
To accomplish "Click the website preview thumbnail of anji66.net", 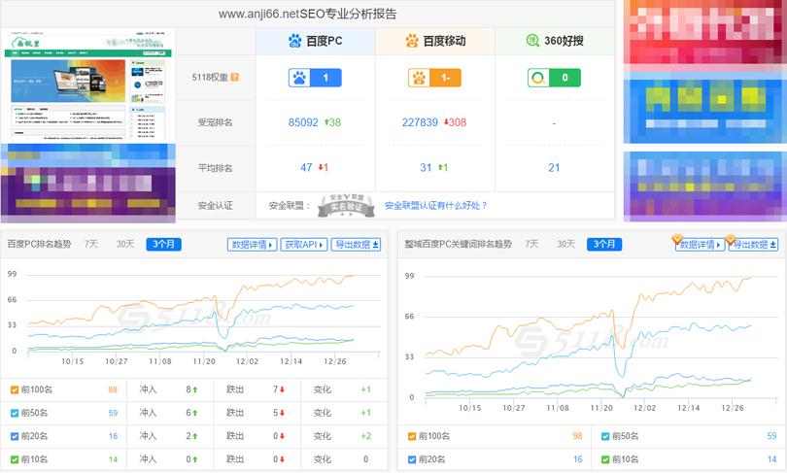I will pyautogui.click(x=88, y=85).
